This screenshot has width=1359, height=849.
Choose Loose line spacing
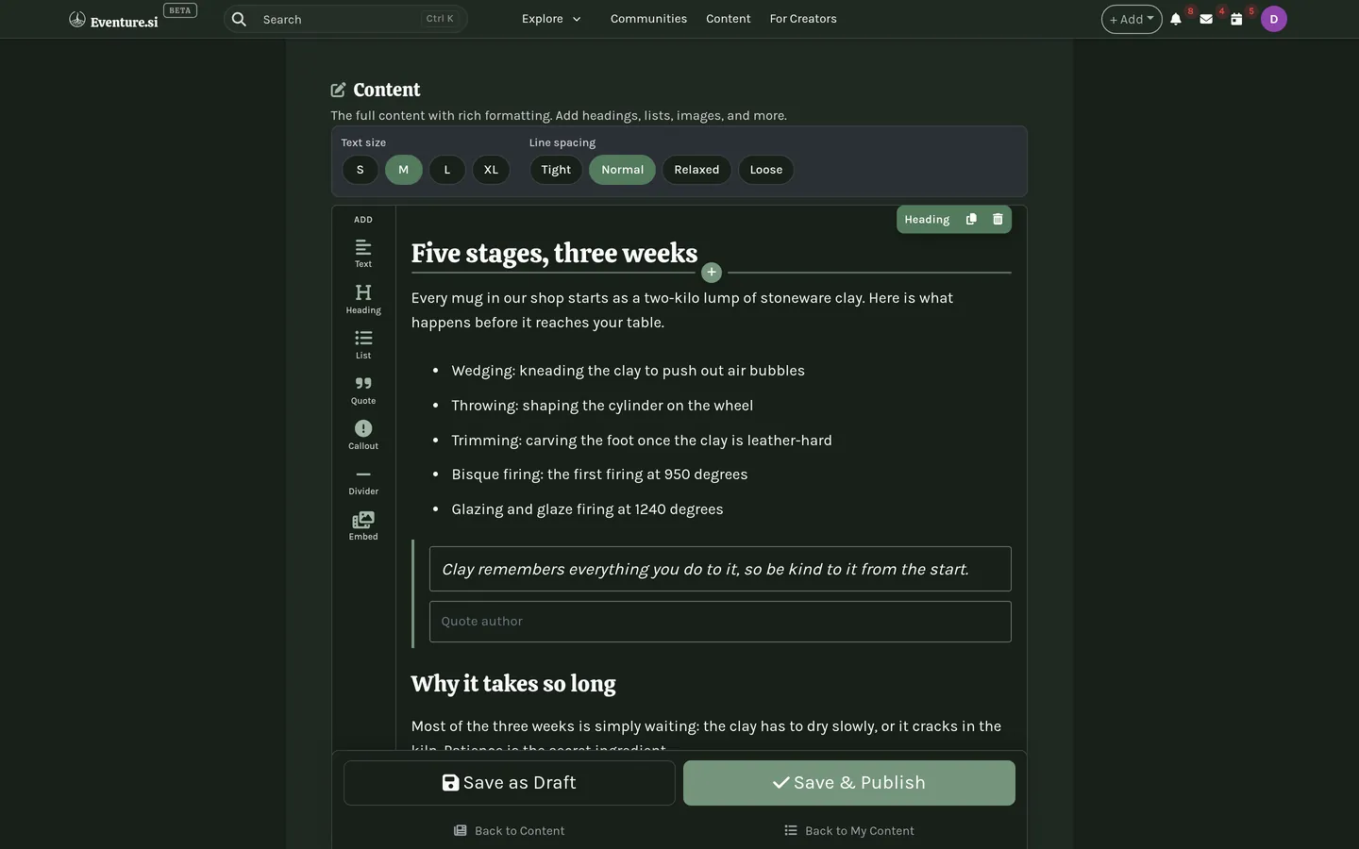(x=766, y=170)
